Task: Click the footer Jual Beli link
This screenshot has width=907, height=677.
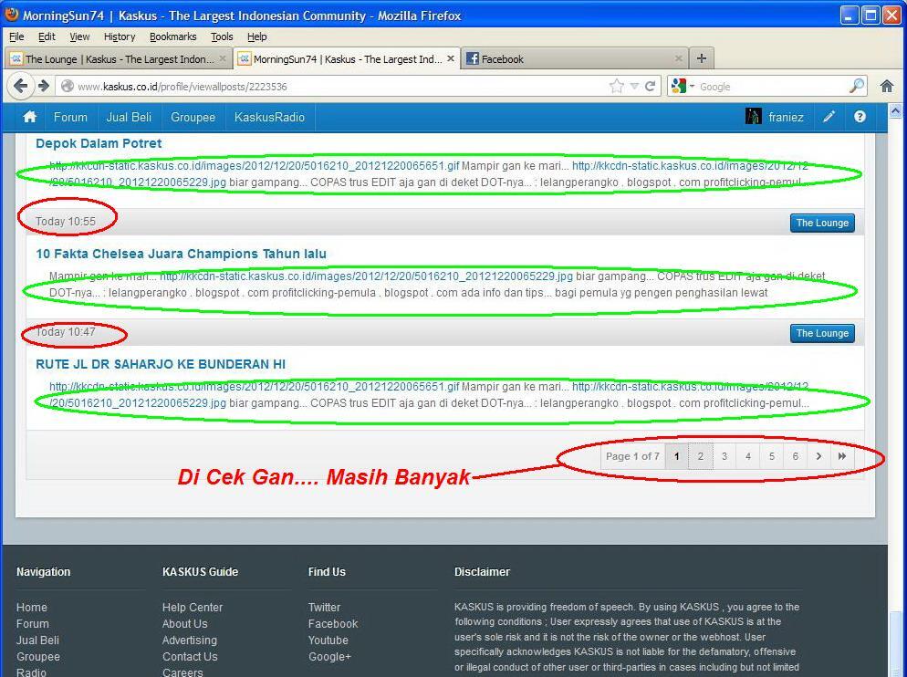Action: point(37,640)
